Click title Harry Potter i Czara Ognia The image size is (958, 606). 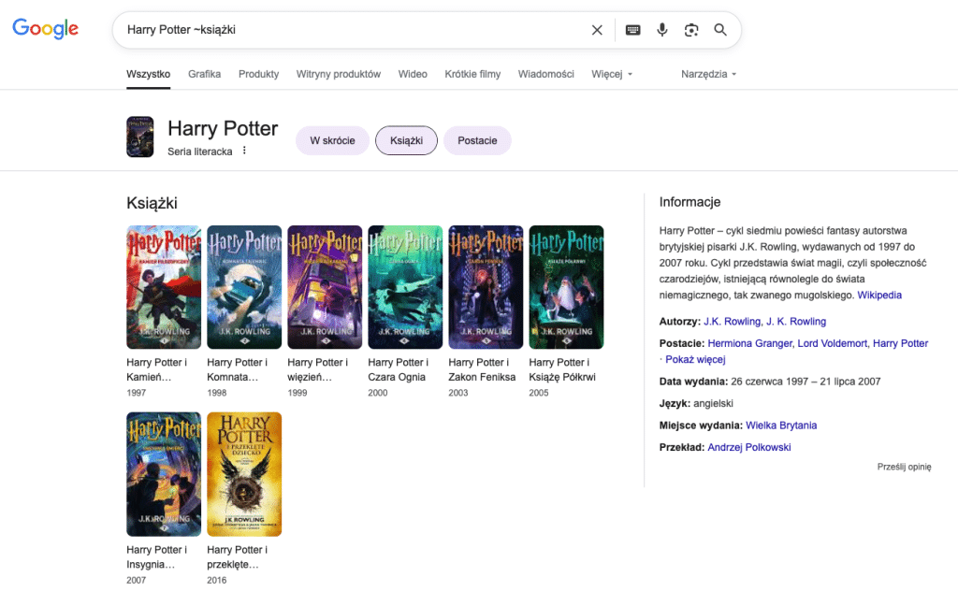pos(399,369)
